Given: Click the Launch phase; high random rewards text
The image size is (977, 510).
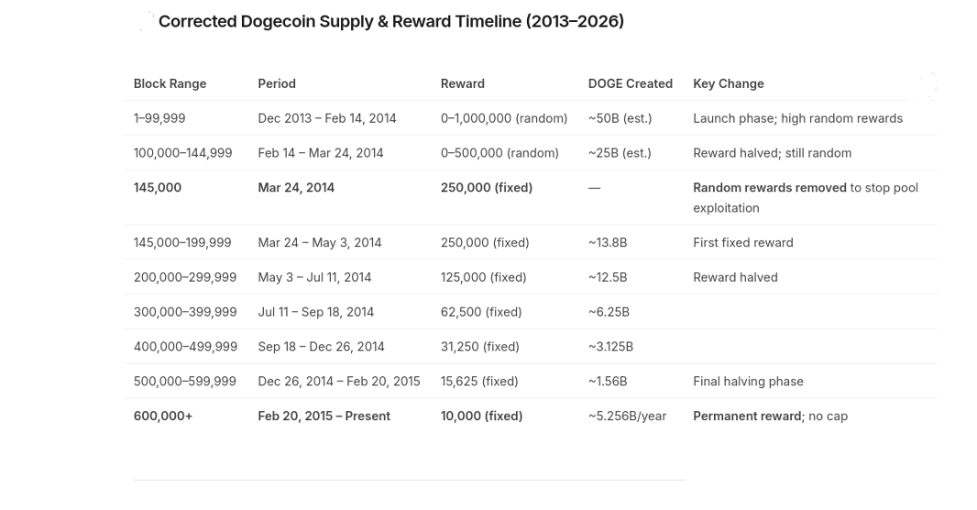Looking at the screenshot, I should click(x=797, y=118).
